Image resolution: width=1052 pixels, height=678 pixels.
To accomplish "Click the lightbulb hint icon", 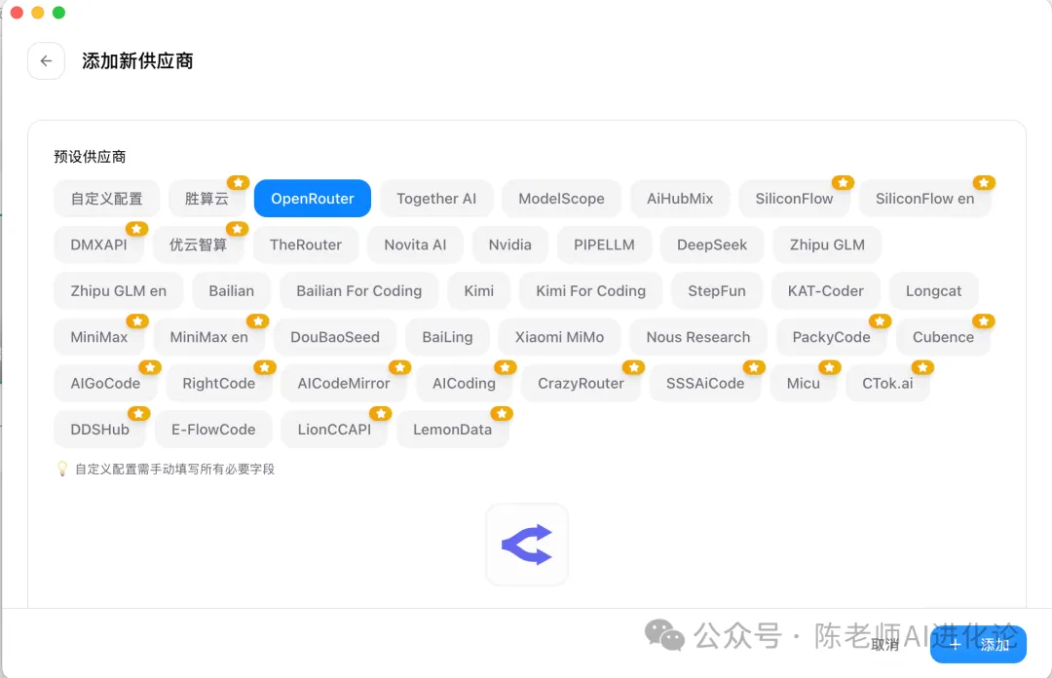I will point(62,469).
